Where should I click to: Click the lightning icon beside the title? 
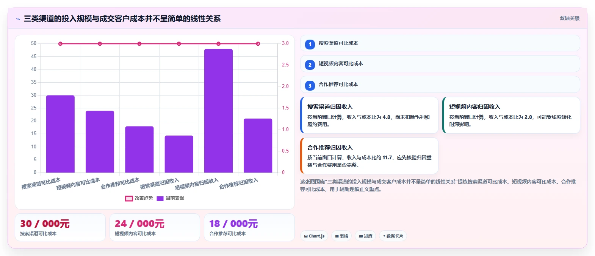pos(18,19)
